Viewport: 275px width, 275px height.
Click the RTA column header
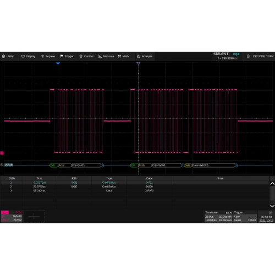point(74,178)
